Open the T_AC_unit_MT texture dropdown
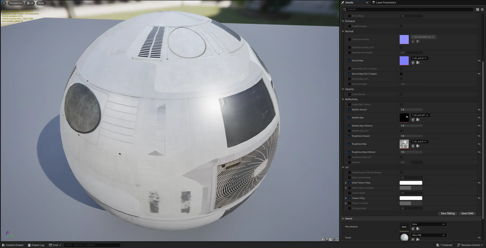This screenshot has height=248, width=486. tap(420, 115)
